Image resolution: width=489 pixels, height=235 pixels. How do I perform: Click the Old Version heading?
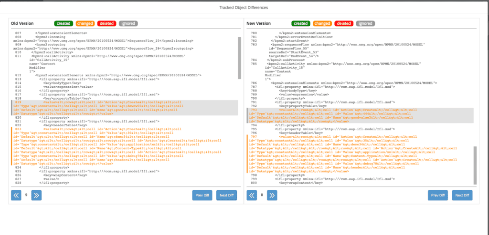click(22, 23)
